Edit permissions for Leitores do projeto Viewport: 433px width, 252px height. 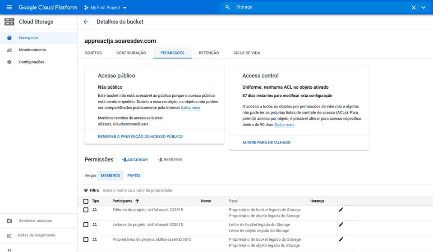(x=341, y=225)
